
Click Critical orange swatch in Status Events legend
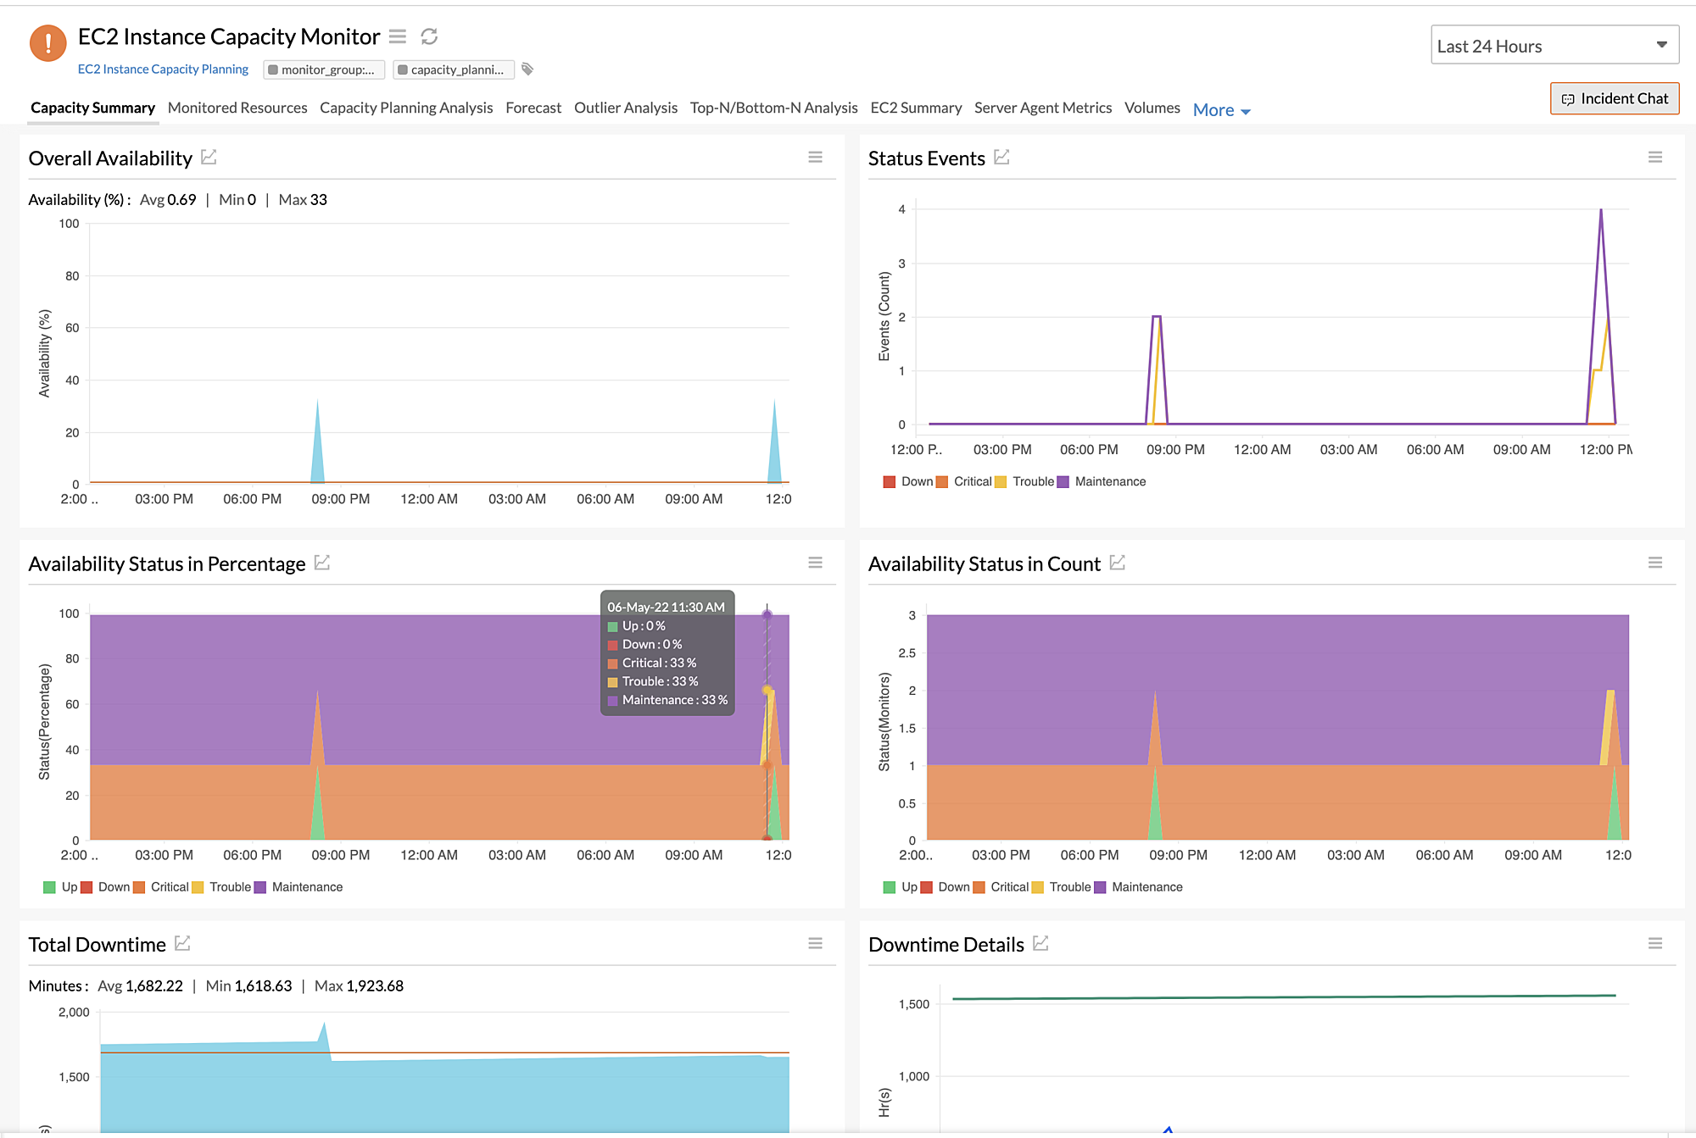click(x=942, y=481)
